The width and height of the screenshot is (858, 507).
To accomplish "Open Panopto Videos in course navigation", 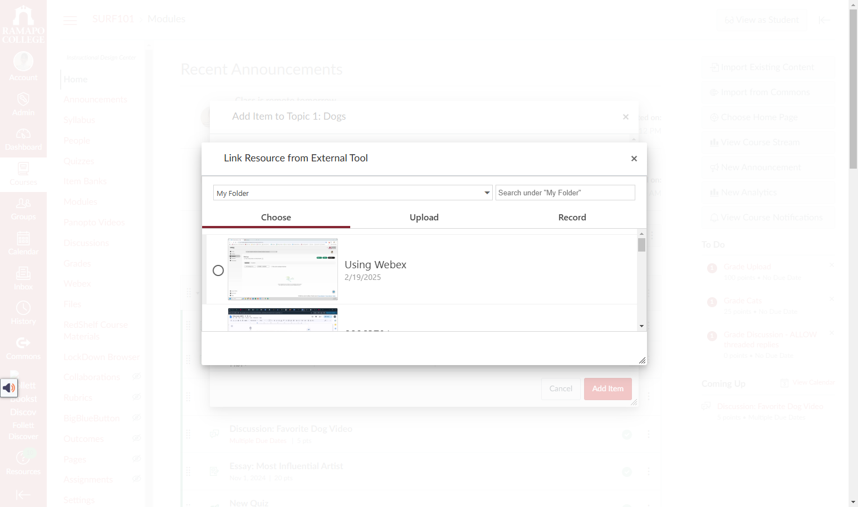I will click(94, 223).
